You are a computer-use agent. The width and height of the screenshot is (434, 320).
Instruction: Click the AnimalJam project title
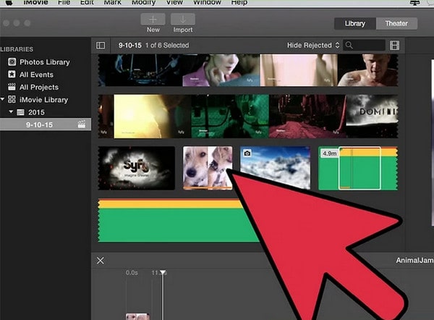click(414, 261)
